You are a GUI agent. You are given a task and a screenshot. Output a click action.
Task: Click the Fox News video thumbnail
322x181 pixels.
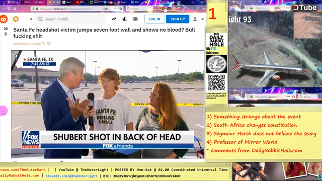point(108,104)
